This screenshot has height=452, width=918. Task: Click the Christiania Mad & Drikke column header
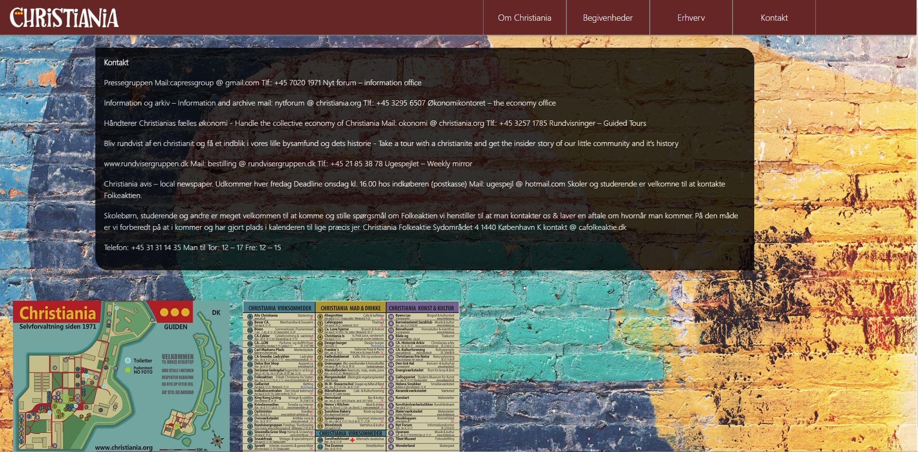(x=350, y=308)
